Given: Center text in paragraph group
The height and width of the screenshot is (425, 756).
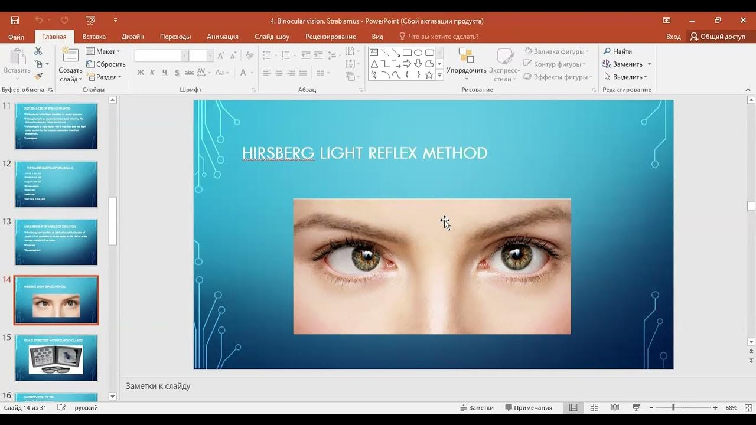Looking at the screenshot, I should [x=279, y=73].
